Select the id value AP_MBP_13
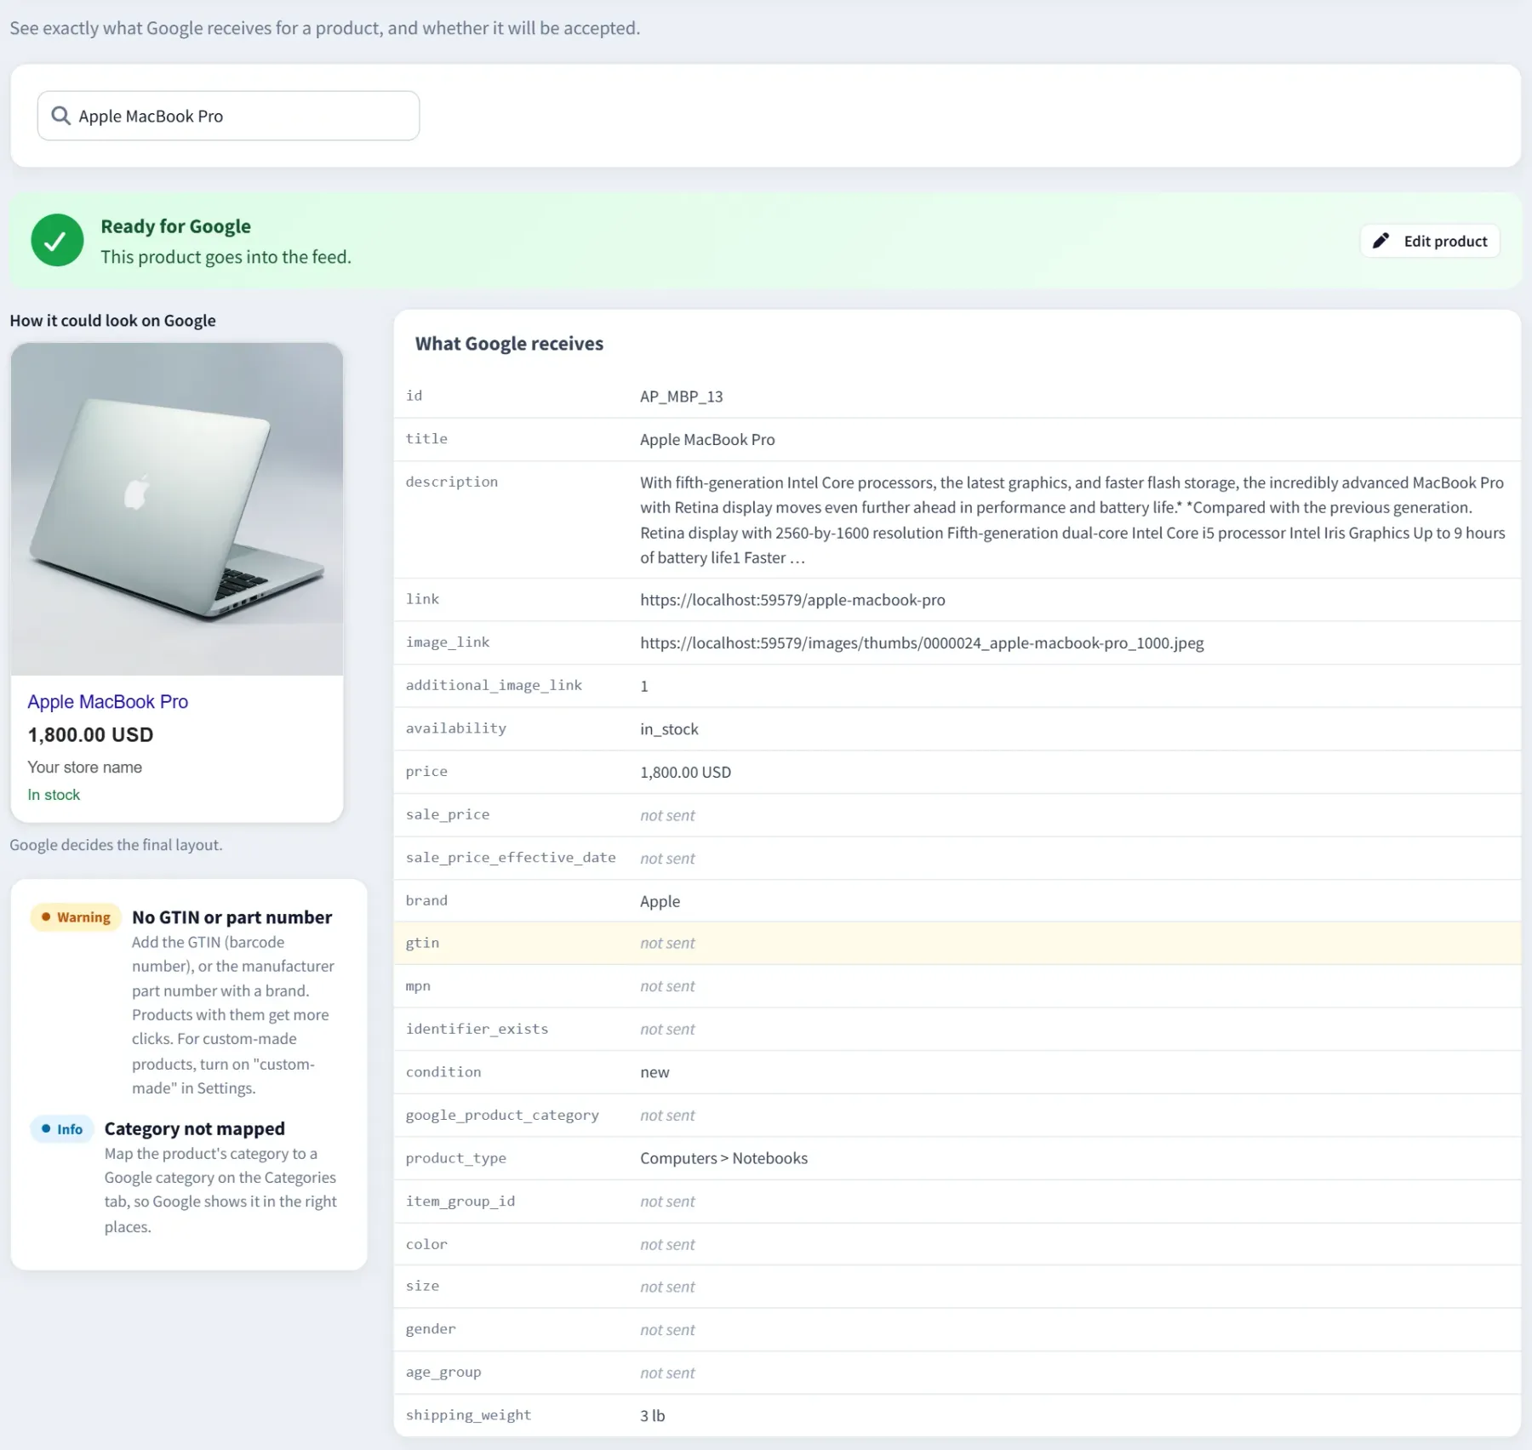The height and width of the screenshot is (1450, 1532). point(681,397)
